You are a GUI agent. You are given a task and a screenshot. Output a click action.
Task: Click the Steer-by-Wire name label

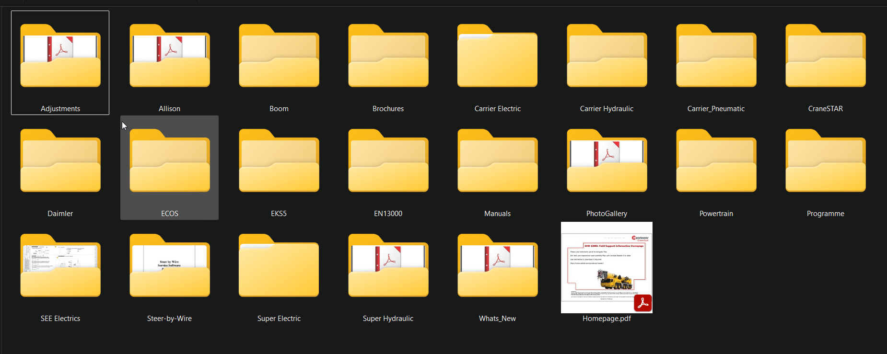[x=170, y=319]
